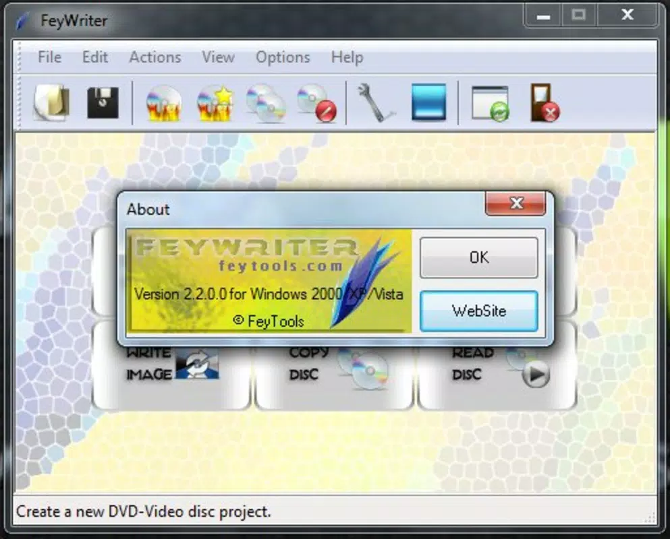This screenshot has width=670, height=539.
Task: Click the status bar DVD-Video message
Action: (144, 511)
